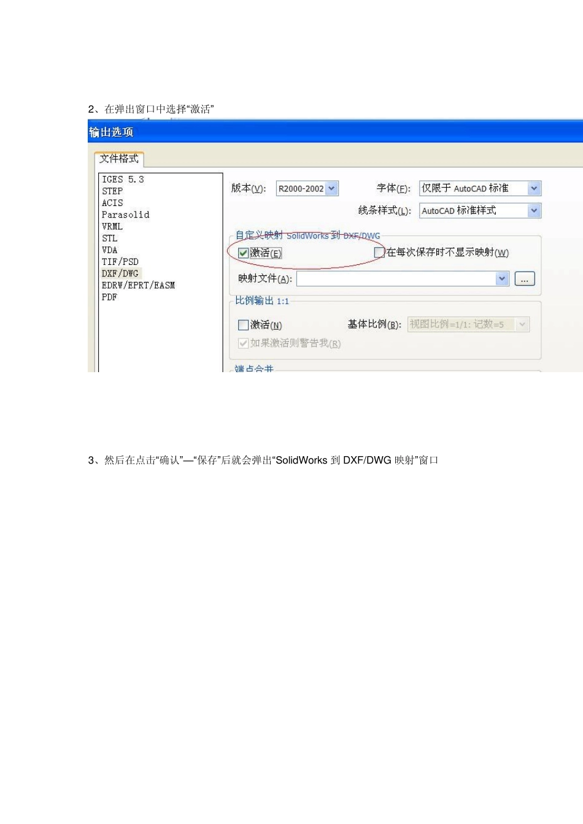Enable the 激活(N) scale output checkbox

(244, 325)
